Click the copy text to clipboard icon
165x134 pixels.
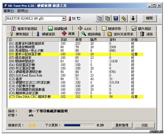click(x=99, y=19)
